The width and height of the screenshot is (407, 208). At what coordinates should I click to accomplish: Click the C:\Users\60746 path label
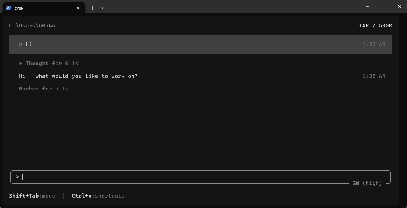[32, 25]
